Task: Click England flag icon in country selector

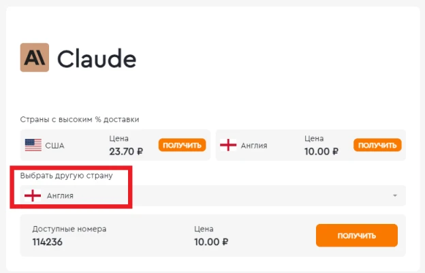Action: [33, 195]
